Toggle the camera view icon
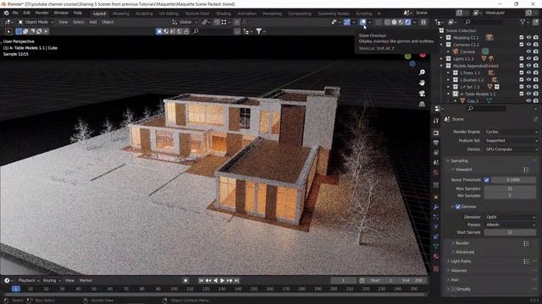Screen dimensions: 542x304 (x=422, y=94)
